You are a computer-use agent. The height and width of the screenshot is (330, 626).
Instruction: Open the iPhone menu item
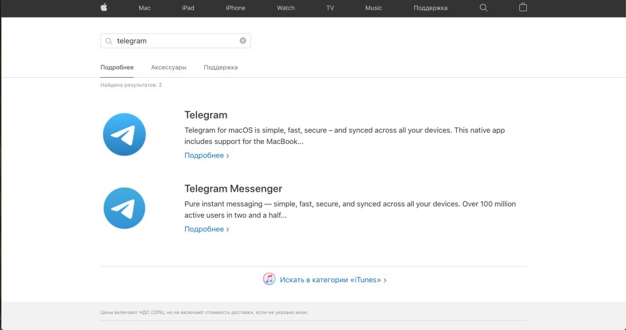point(235,8)
